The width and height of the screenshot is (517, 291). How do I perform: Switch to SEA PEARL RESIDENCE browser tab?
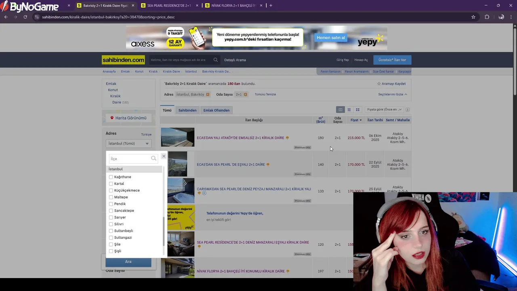point(170,6)
